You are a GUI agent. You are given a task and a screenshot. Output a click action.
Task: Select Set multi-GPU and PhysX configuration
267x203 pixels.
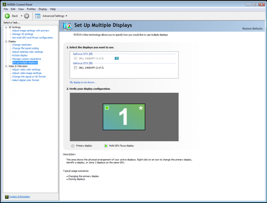33,38
